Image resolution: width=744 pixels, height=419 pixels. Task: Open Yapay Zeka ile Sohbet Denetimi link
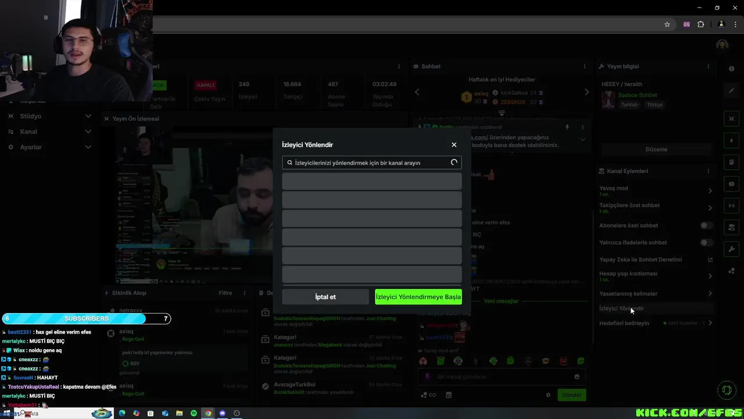pyautogui.click(x=710, y=260)
